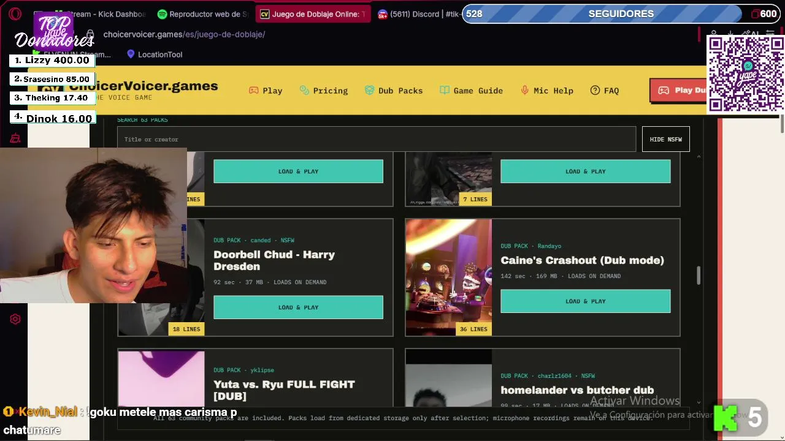Click the 142 sec · 169 MB details text
This screenshot has height=441, width=785.
click(x=561, y=276)
